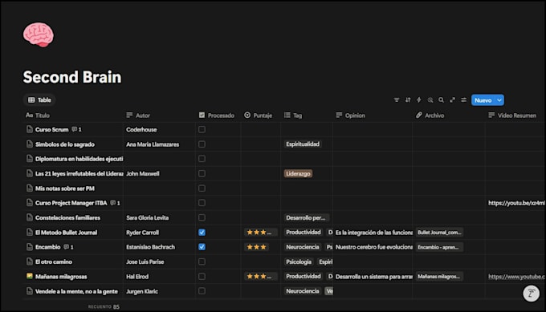
Task: Open page icon of El otro camino
Action: [x=30, y=261]
